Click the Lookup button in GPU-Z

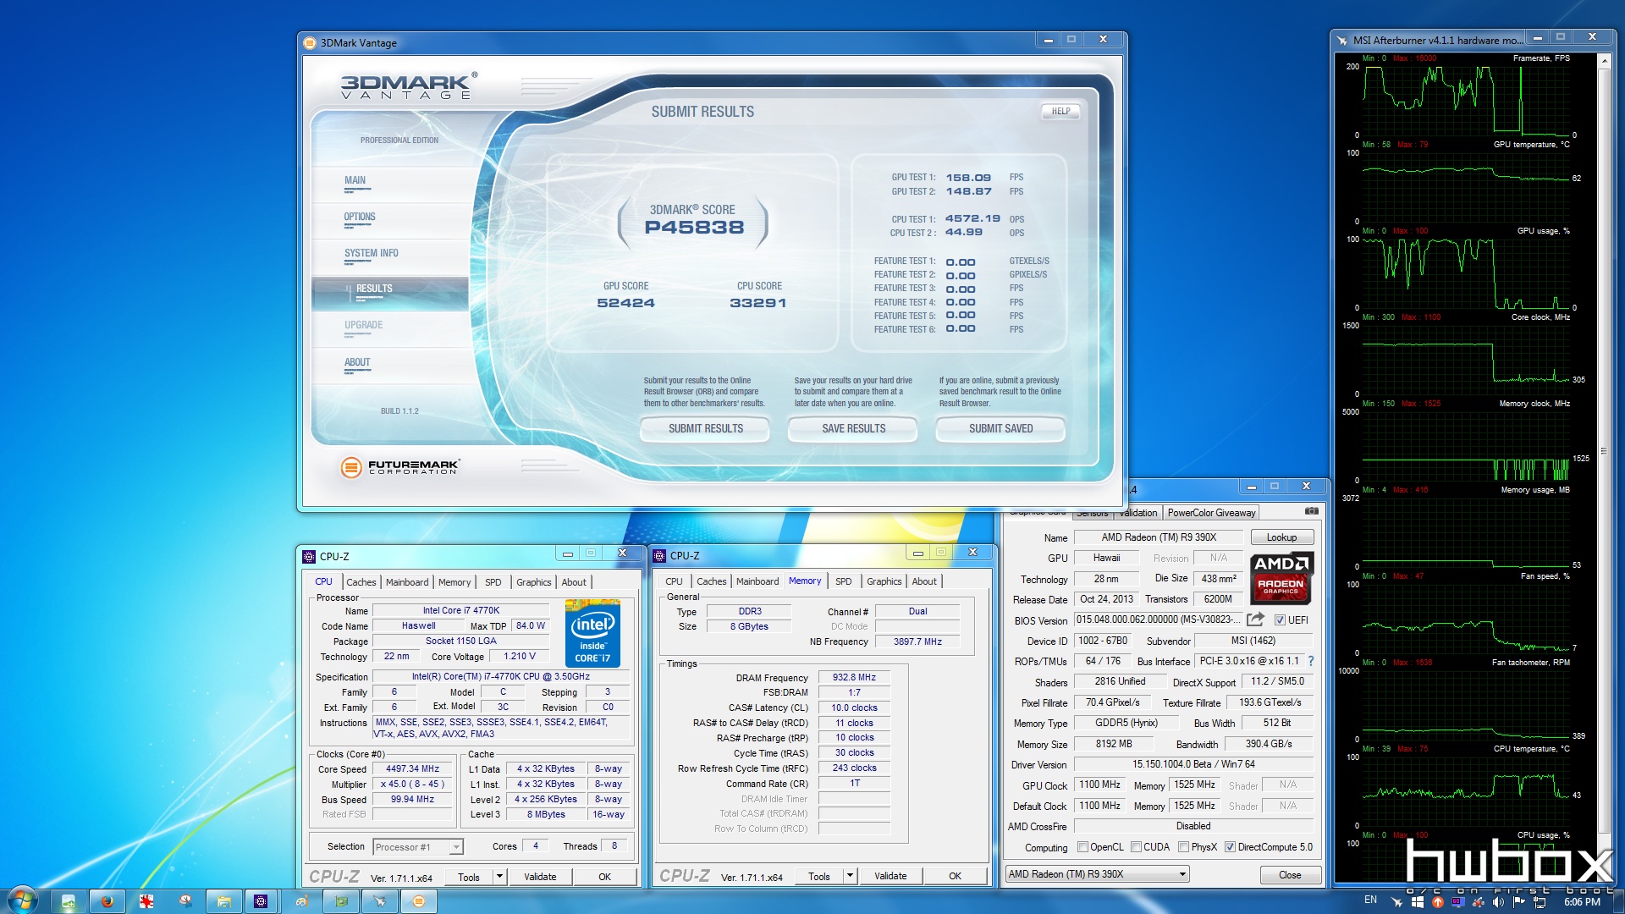tap(1281, 537)
